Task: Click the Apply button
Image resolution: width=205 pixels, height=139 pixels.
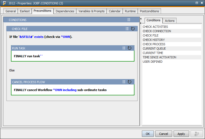Action: [x=181, y=134]
